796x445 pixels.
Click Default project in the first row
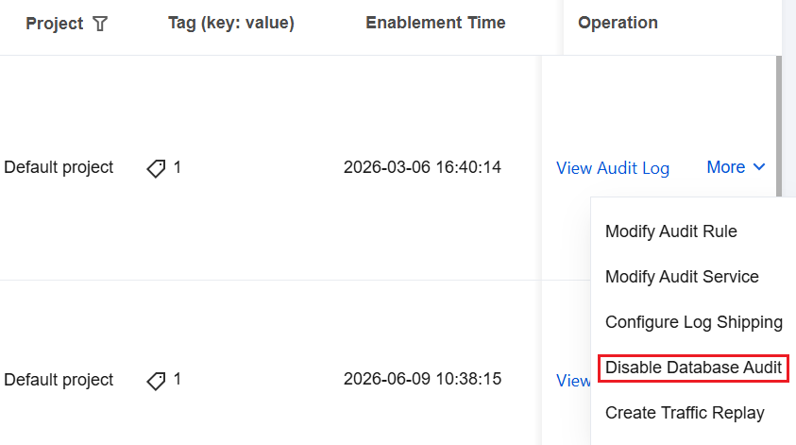coord(59,167)
